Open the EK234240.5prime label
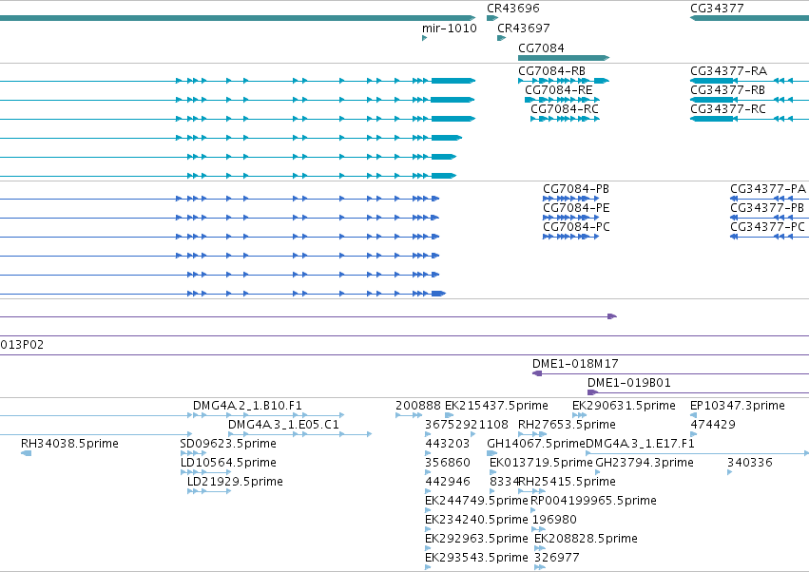The image size is (809, 572). tap(476, 521)
